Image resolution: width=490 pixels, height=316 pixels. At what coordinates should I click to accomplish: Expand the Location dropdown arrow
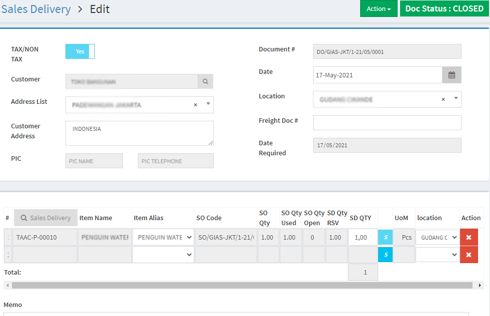(456, 98)
